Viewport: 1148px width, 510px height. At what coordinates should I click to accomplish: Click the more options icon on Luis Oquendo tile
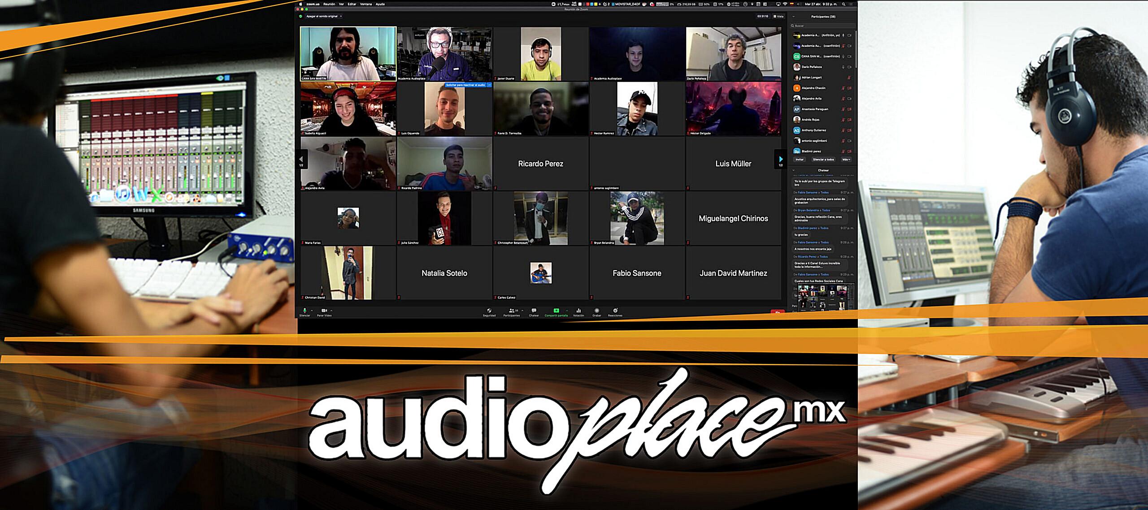coord(489,85)
